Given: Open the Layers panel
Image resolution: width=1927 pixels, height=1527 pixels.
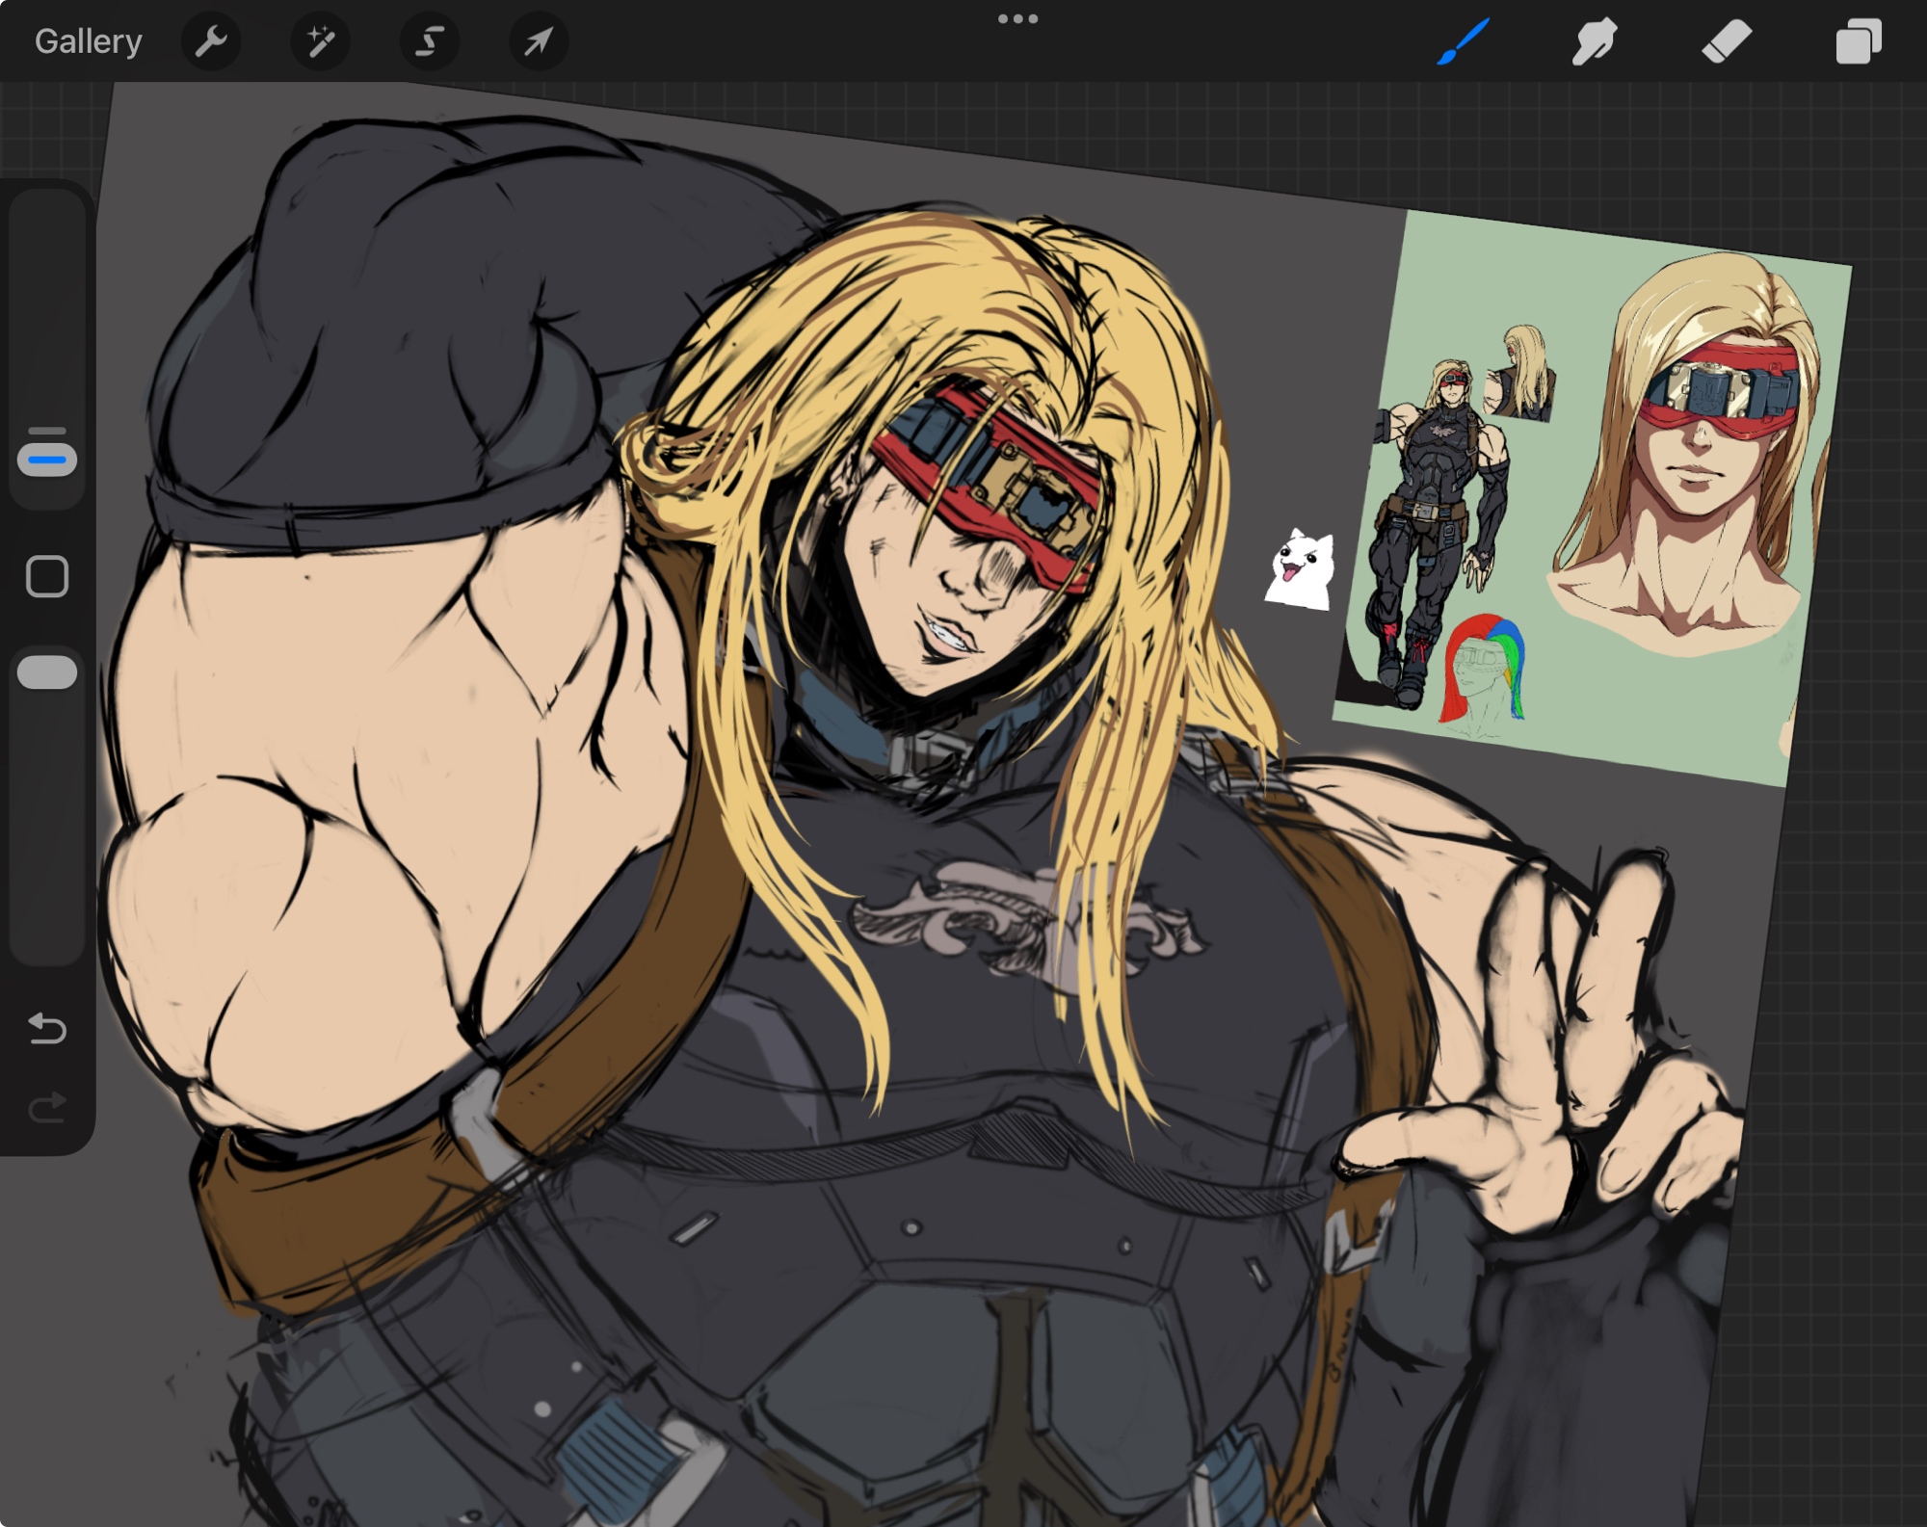Looking at the screenshot, I should coord(1858,41).
